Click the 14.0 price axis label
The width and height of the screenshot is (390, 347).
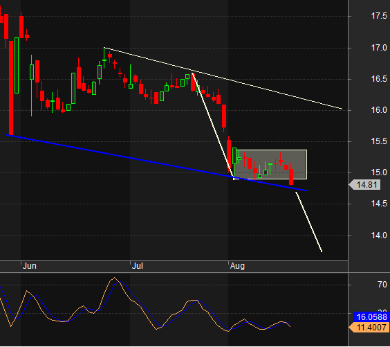[x=379, y=235]
